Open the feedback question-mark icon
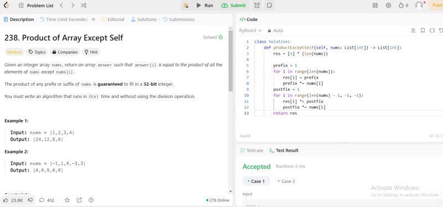The image size is (443, 207). point(91,200)
